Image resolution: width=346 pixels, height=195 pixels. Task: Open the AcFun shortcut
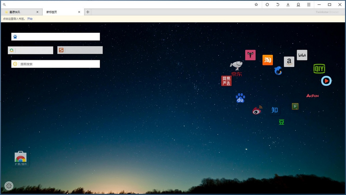pyautogui.click(x=313, y=96)
